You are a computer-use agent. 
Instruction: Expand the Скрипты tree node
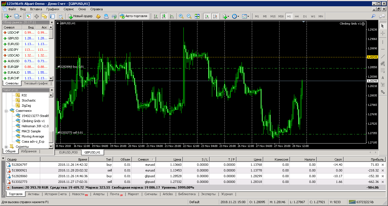6,147
